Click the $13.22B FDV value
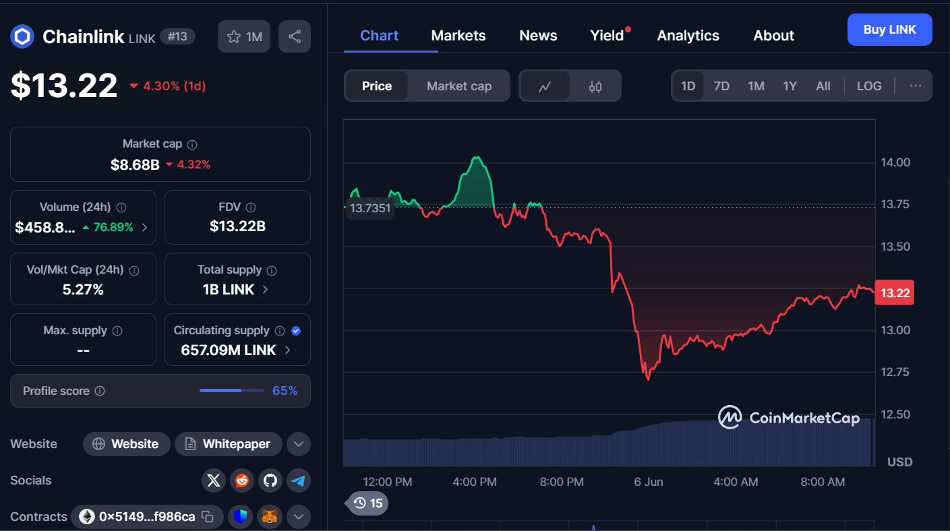Screen dimensions: 950x531 (x=237, y=226)
